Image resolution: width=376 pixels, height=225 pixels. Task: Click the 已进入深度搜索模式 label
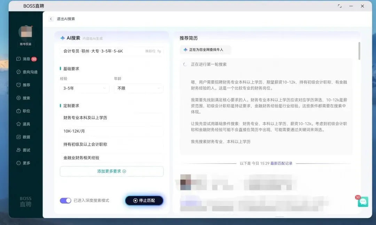[x=91, y=200]
